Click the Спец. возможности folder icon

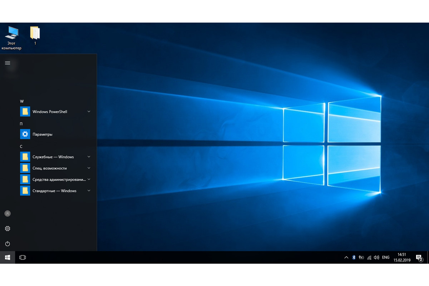(x=25, y=168)
